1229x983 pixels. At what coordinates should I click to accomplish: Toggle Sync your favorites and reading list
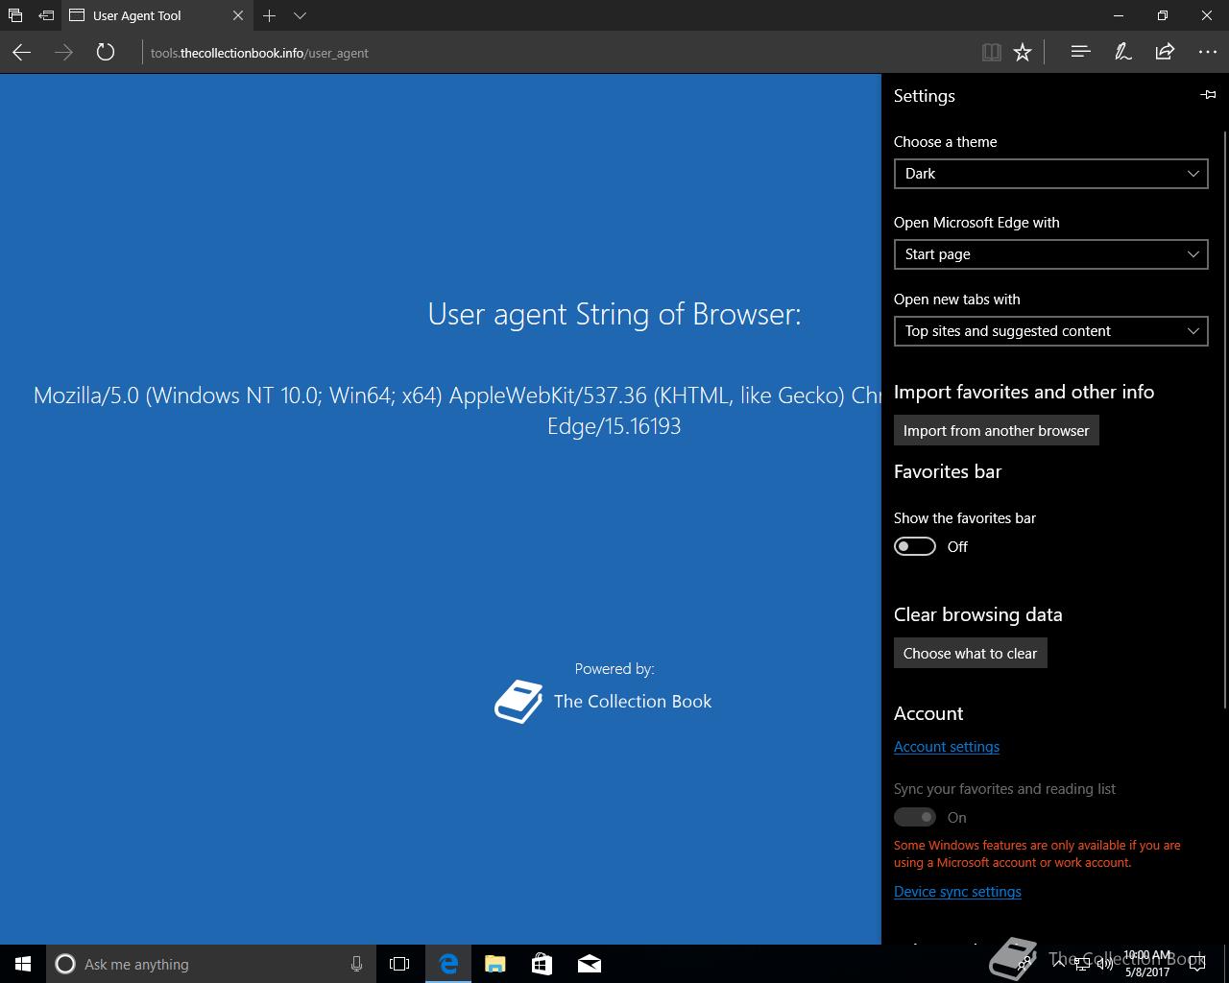click(x=914, y=817)
